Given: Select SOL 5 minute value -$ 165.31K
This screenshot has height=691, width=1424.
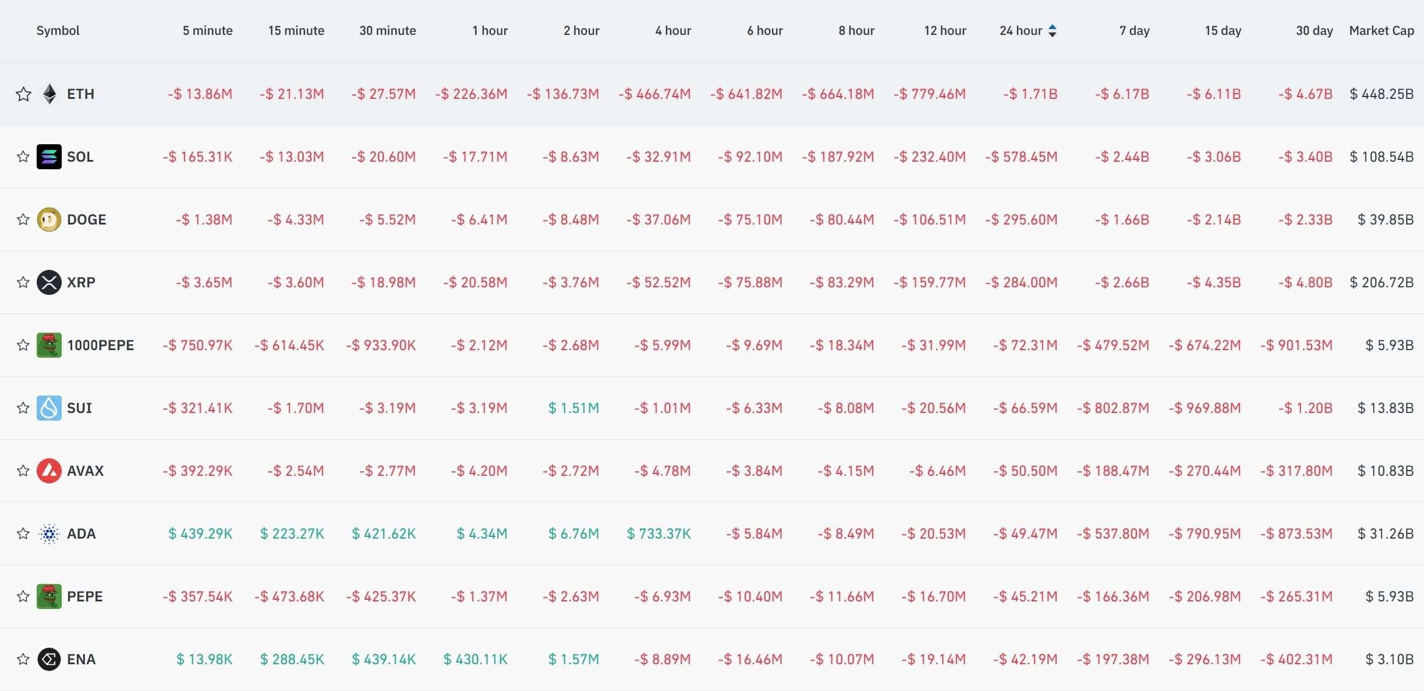Looking at the screenshot, I should tap(197, 157).
